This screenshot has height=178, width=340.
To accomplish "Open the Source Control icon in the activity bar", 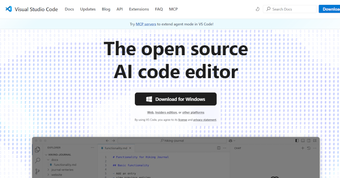I will tap(38, 171).
